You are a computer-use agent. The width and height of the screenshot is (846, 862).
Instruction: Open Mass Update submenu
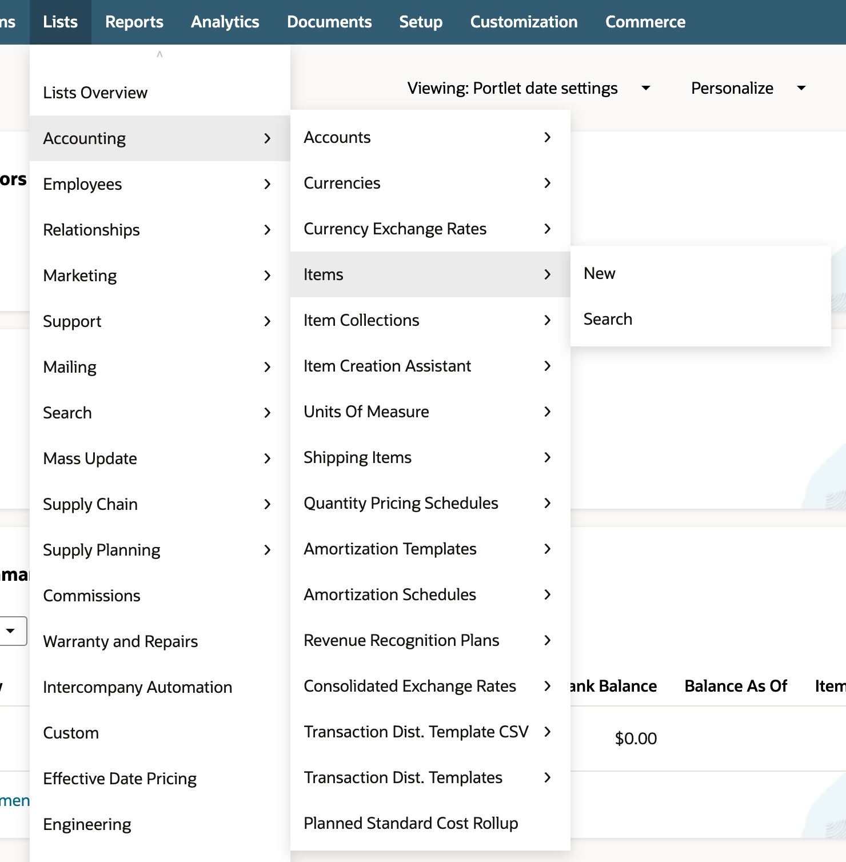(x=160, y=458)
